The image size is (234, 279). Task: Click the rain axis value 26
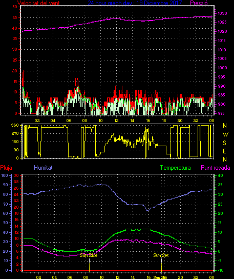pyautogui.click(x=16, y=188)
